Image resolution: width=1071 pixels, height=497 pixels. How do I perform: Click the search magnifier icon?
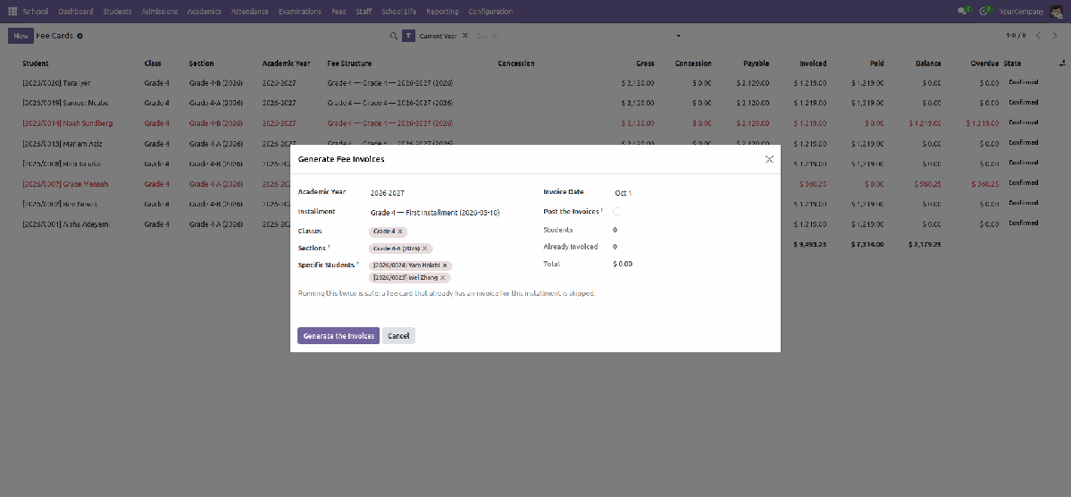[x=393, y=36]
